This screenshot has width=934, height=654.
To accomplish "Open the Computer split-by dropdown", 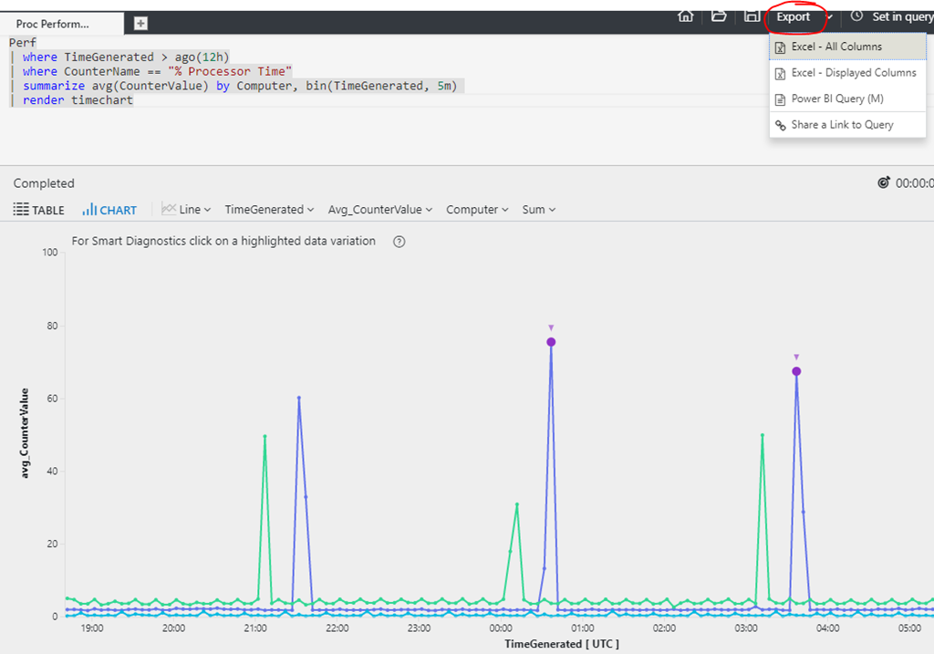I will click(x=477, y=210).
